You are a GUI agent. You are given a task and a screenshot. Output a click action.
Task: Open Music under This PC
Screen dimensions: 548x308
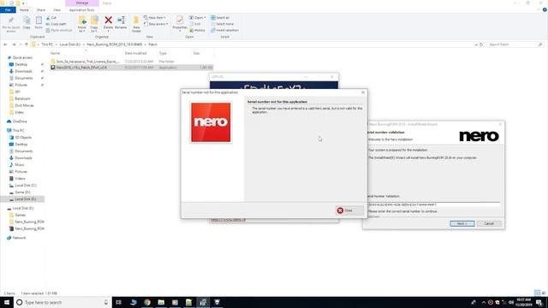pyautogui.click(x=20, y=165)
